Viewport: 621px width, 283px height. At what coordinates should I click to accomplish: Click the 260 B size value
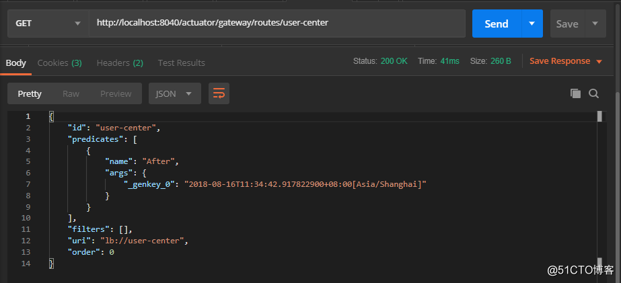pos(501,61)
